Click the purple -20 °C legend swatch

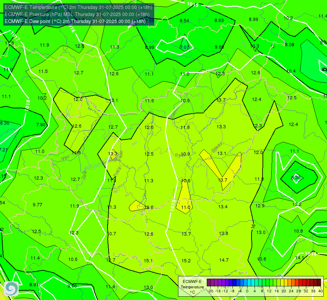209,283
